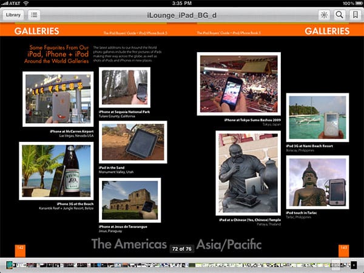Open the iPhone 3G at the Beach photo
This screenshot has width=364, height=273.
(x=56, y=171)
